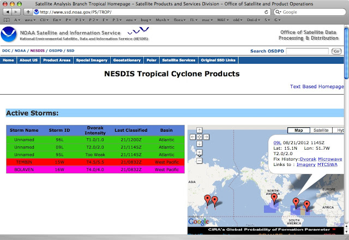
Task: Open the Satellite Services menu
Action: pos(179,60)
